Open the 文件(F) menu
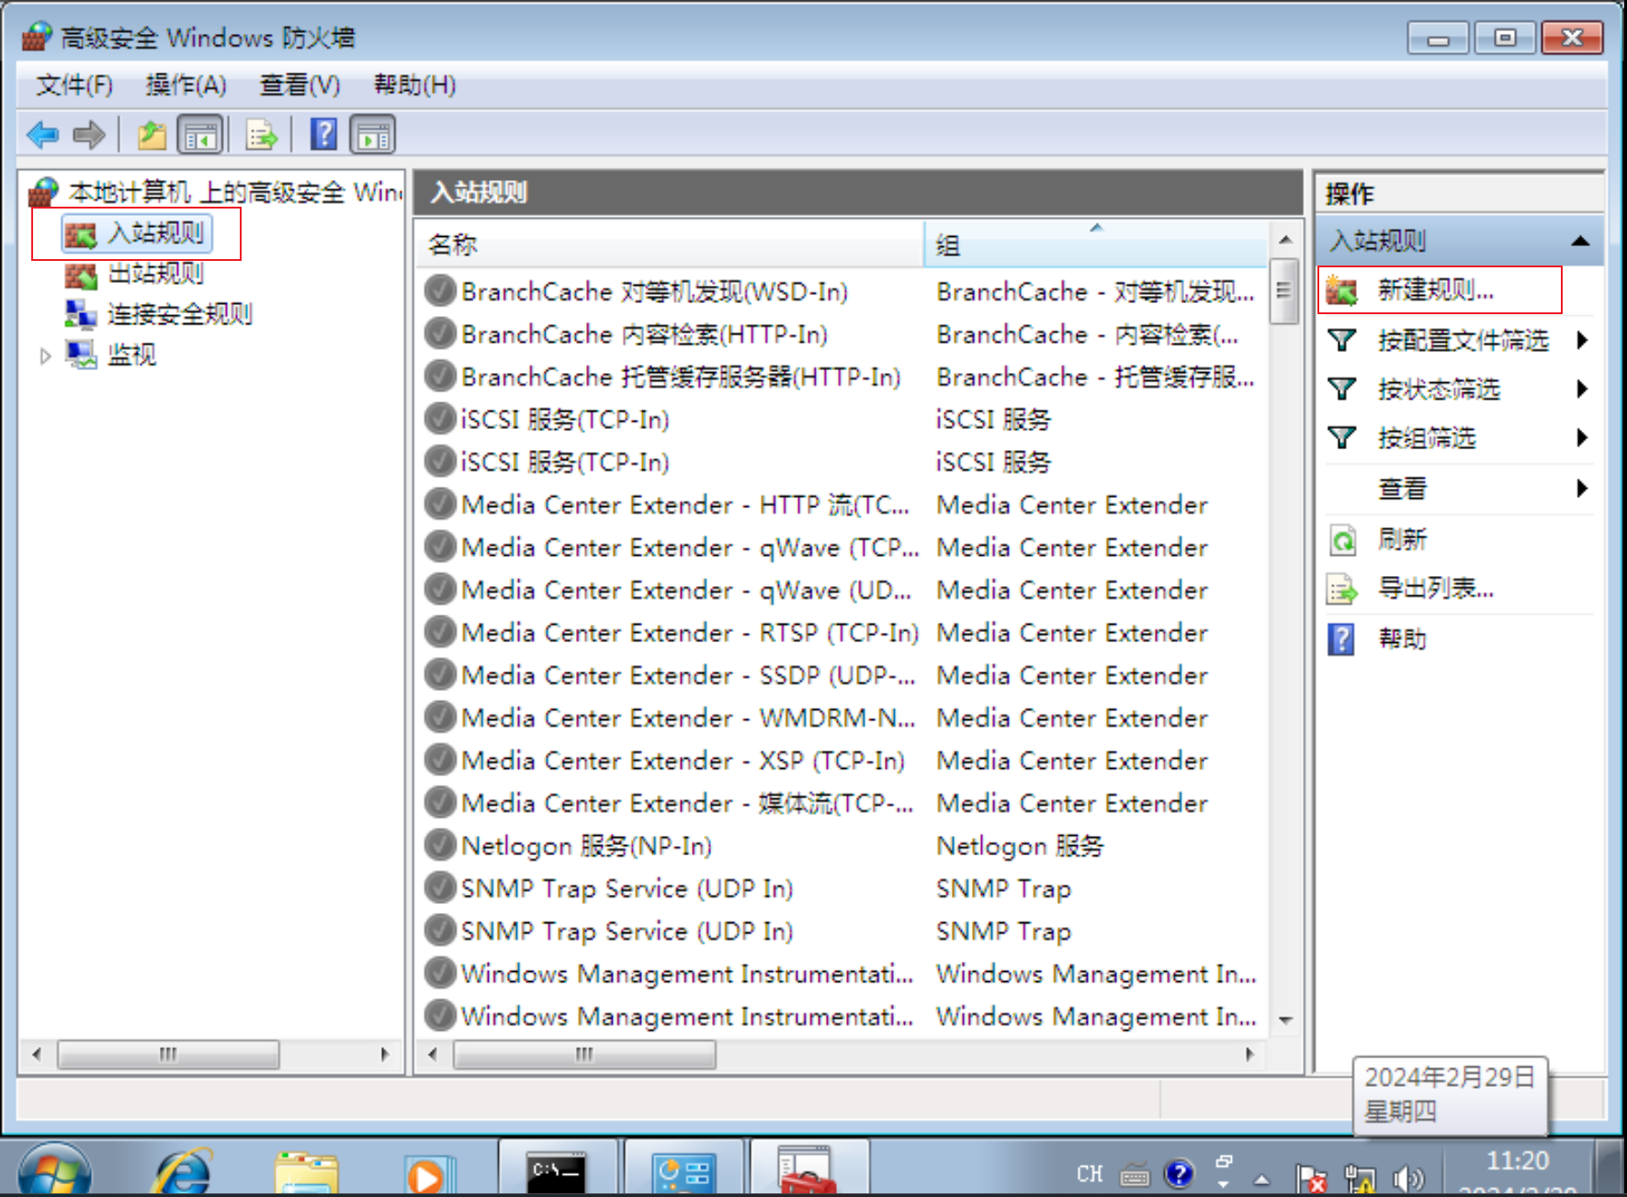The image size is (1627, 1197). [x=74, y=85]
